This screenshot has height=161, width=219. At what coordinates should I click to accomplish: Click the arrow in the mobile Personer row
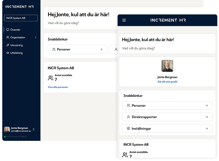click(207, 106)
